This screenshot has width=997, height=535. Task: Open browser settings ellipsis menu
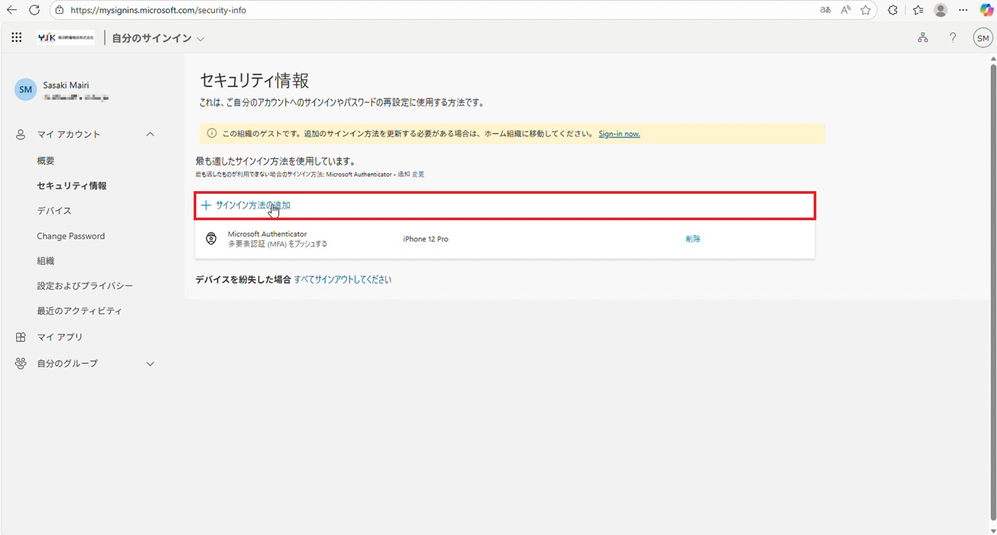pos(963,10)
